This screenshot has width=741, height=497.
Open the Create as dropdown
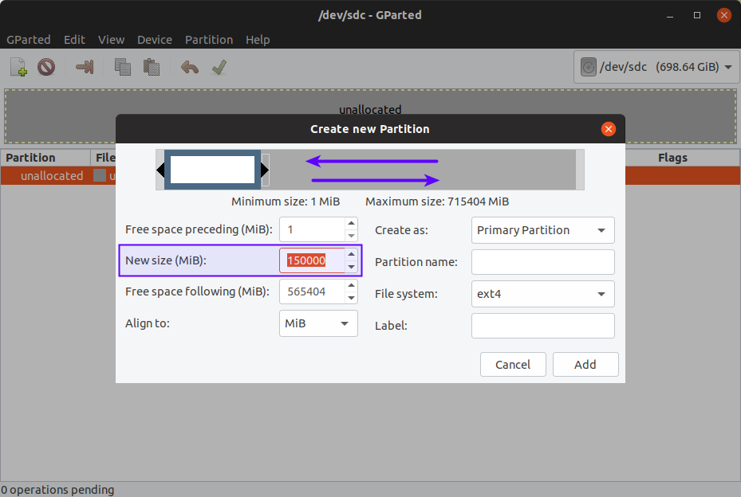point(542,230)
